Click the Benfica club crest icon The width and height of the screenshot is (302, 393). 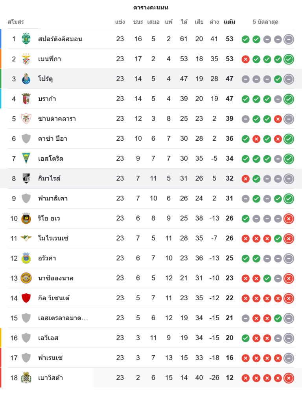click(x=26, y=59)
